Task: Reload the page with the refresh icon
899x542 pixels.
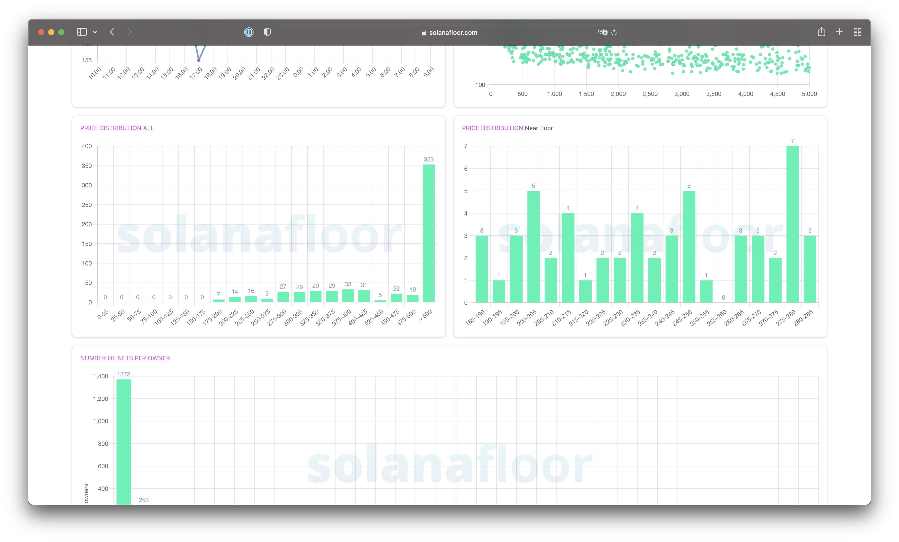Action: pos(614,32)
